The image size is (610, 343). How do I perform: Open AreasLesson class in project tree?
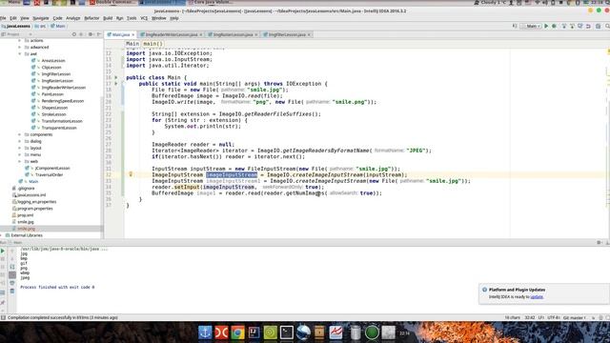click(x=53, y=61)
